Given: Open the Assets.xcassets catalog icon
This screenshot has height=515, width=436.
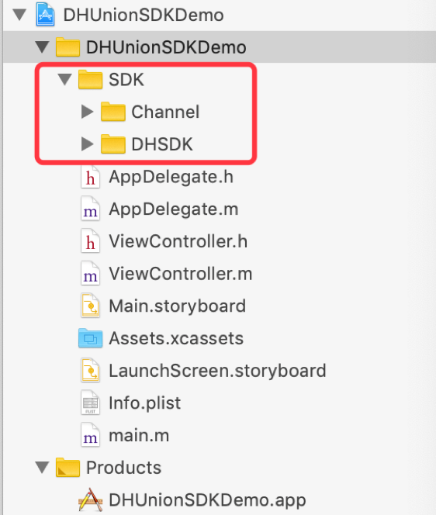Looking at the screenshot, I should click(90, 338).
